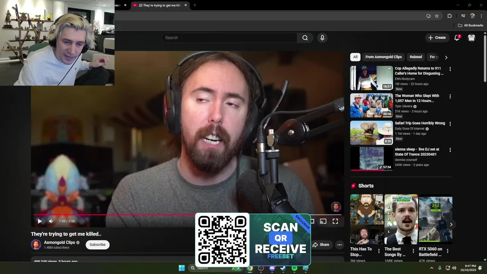Image resolution: width=487 pixels, height=274 pixels.
Task: Open options menu for Cop Allegedly Returns video
Action: pyautogui.click(x=450, y=69)
